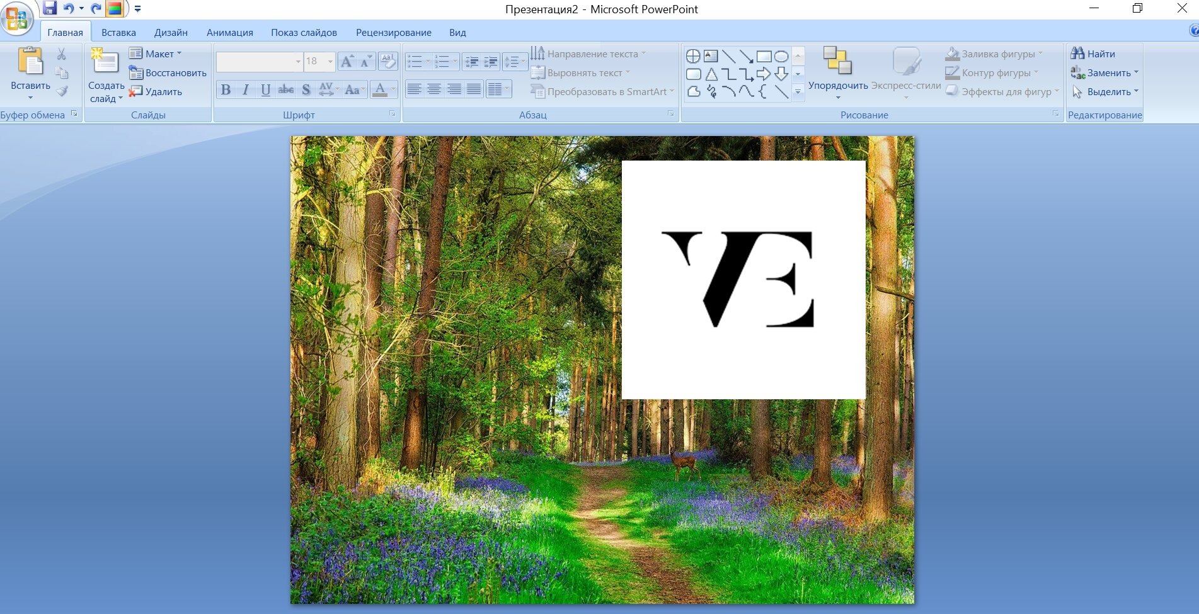Select the right block arrow shape
This screenshot has width=1199, height=614.
point(764,74)
